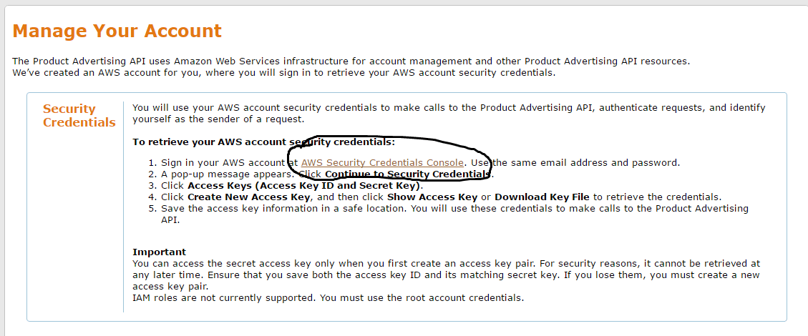Click the bold 'Create New Access Key' text
Screen dimensions: 808x336
click(x=249, y=197)
